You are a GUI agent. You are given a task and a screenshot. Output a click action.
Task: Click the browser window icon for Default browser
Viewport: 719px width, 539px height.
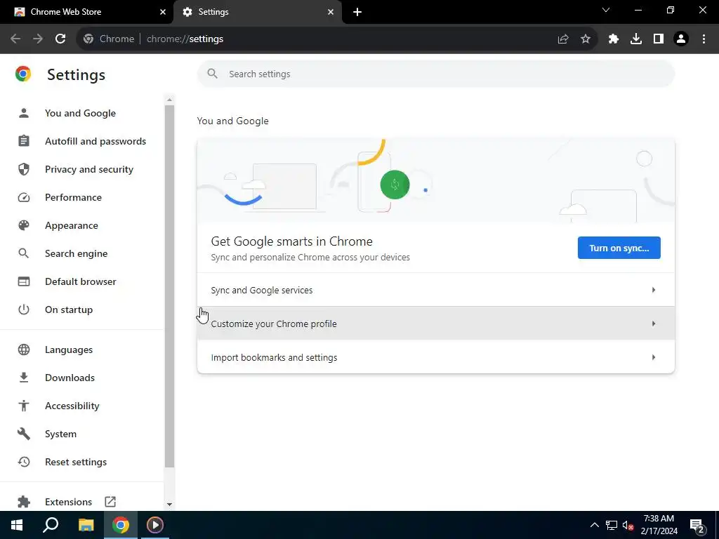pyautogui.click(x=24, y=281)
